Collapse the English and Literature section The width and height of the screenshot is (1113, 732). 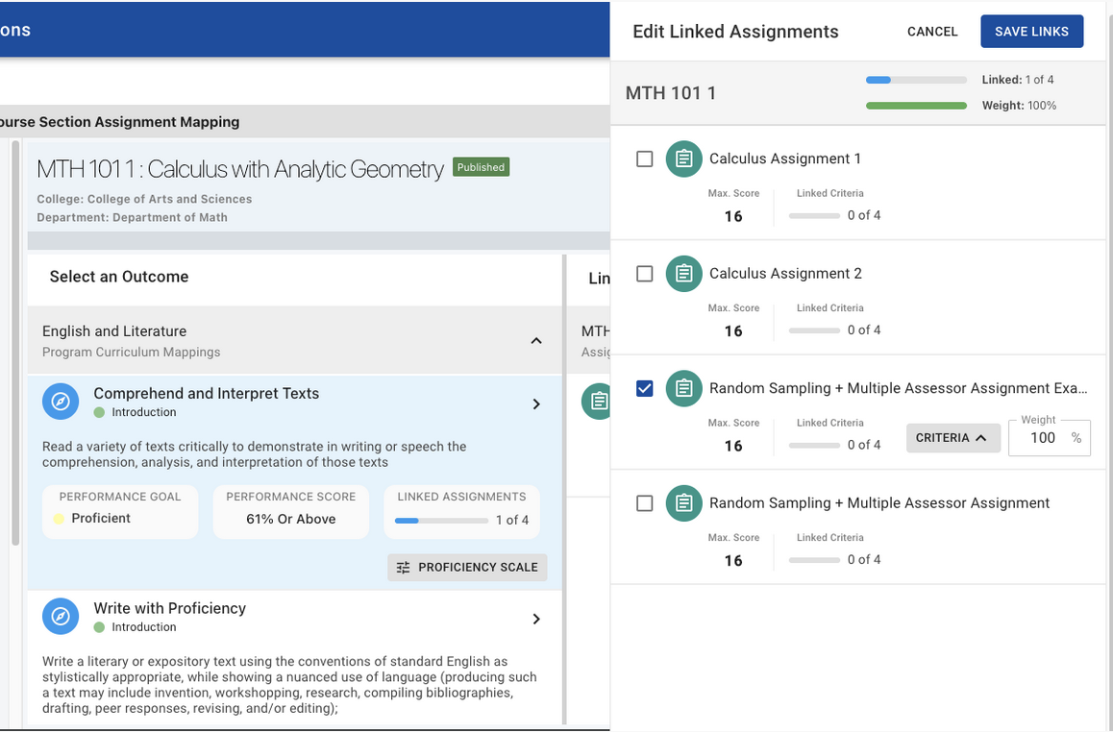tap(536, 340)
